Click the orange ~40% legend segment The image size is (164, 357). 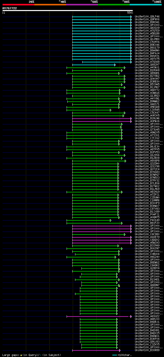[x=50, y=5]
